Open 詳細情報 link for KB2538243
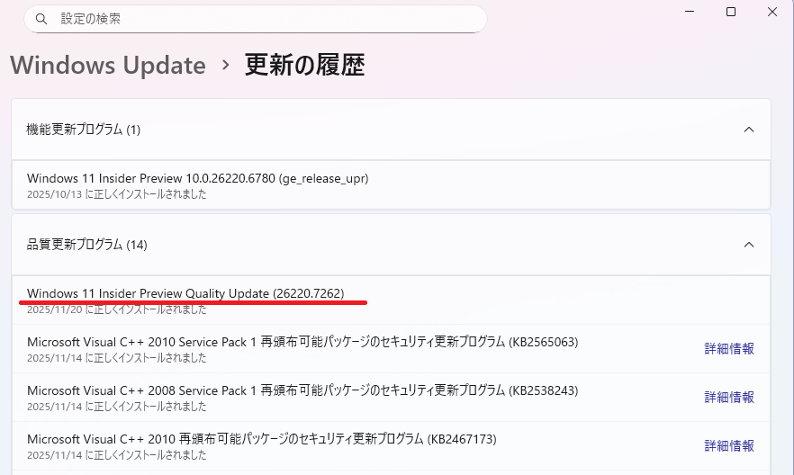This screenshot has height=475, width=794. [x=729, y=397]
